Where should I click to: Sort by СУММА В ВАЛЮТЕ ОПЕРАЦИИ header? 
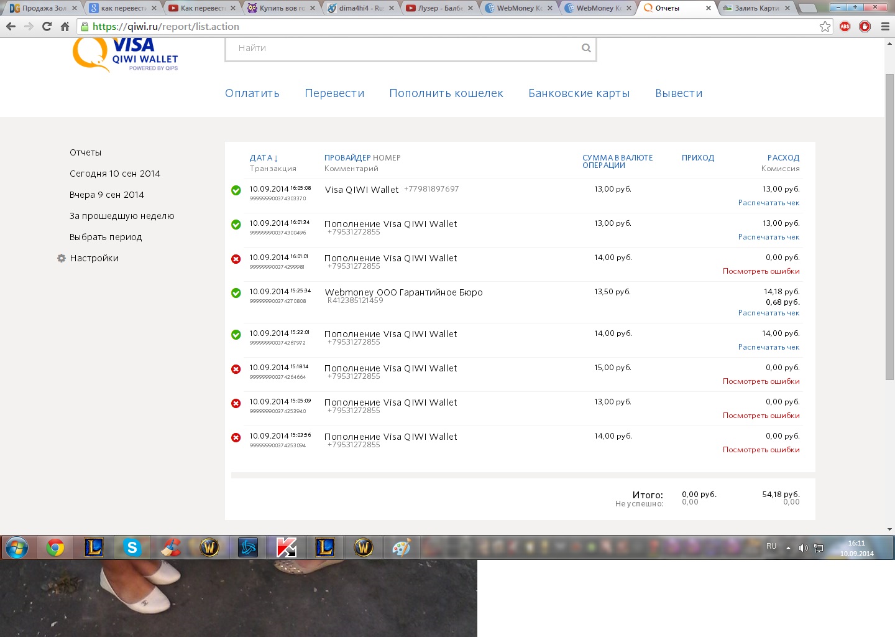[x=617, y=162]
